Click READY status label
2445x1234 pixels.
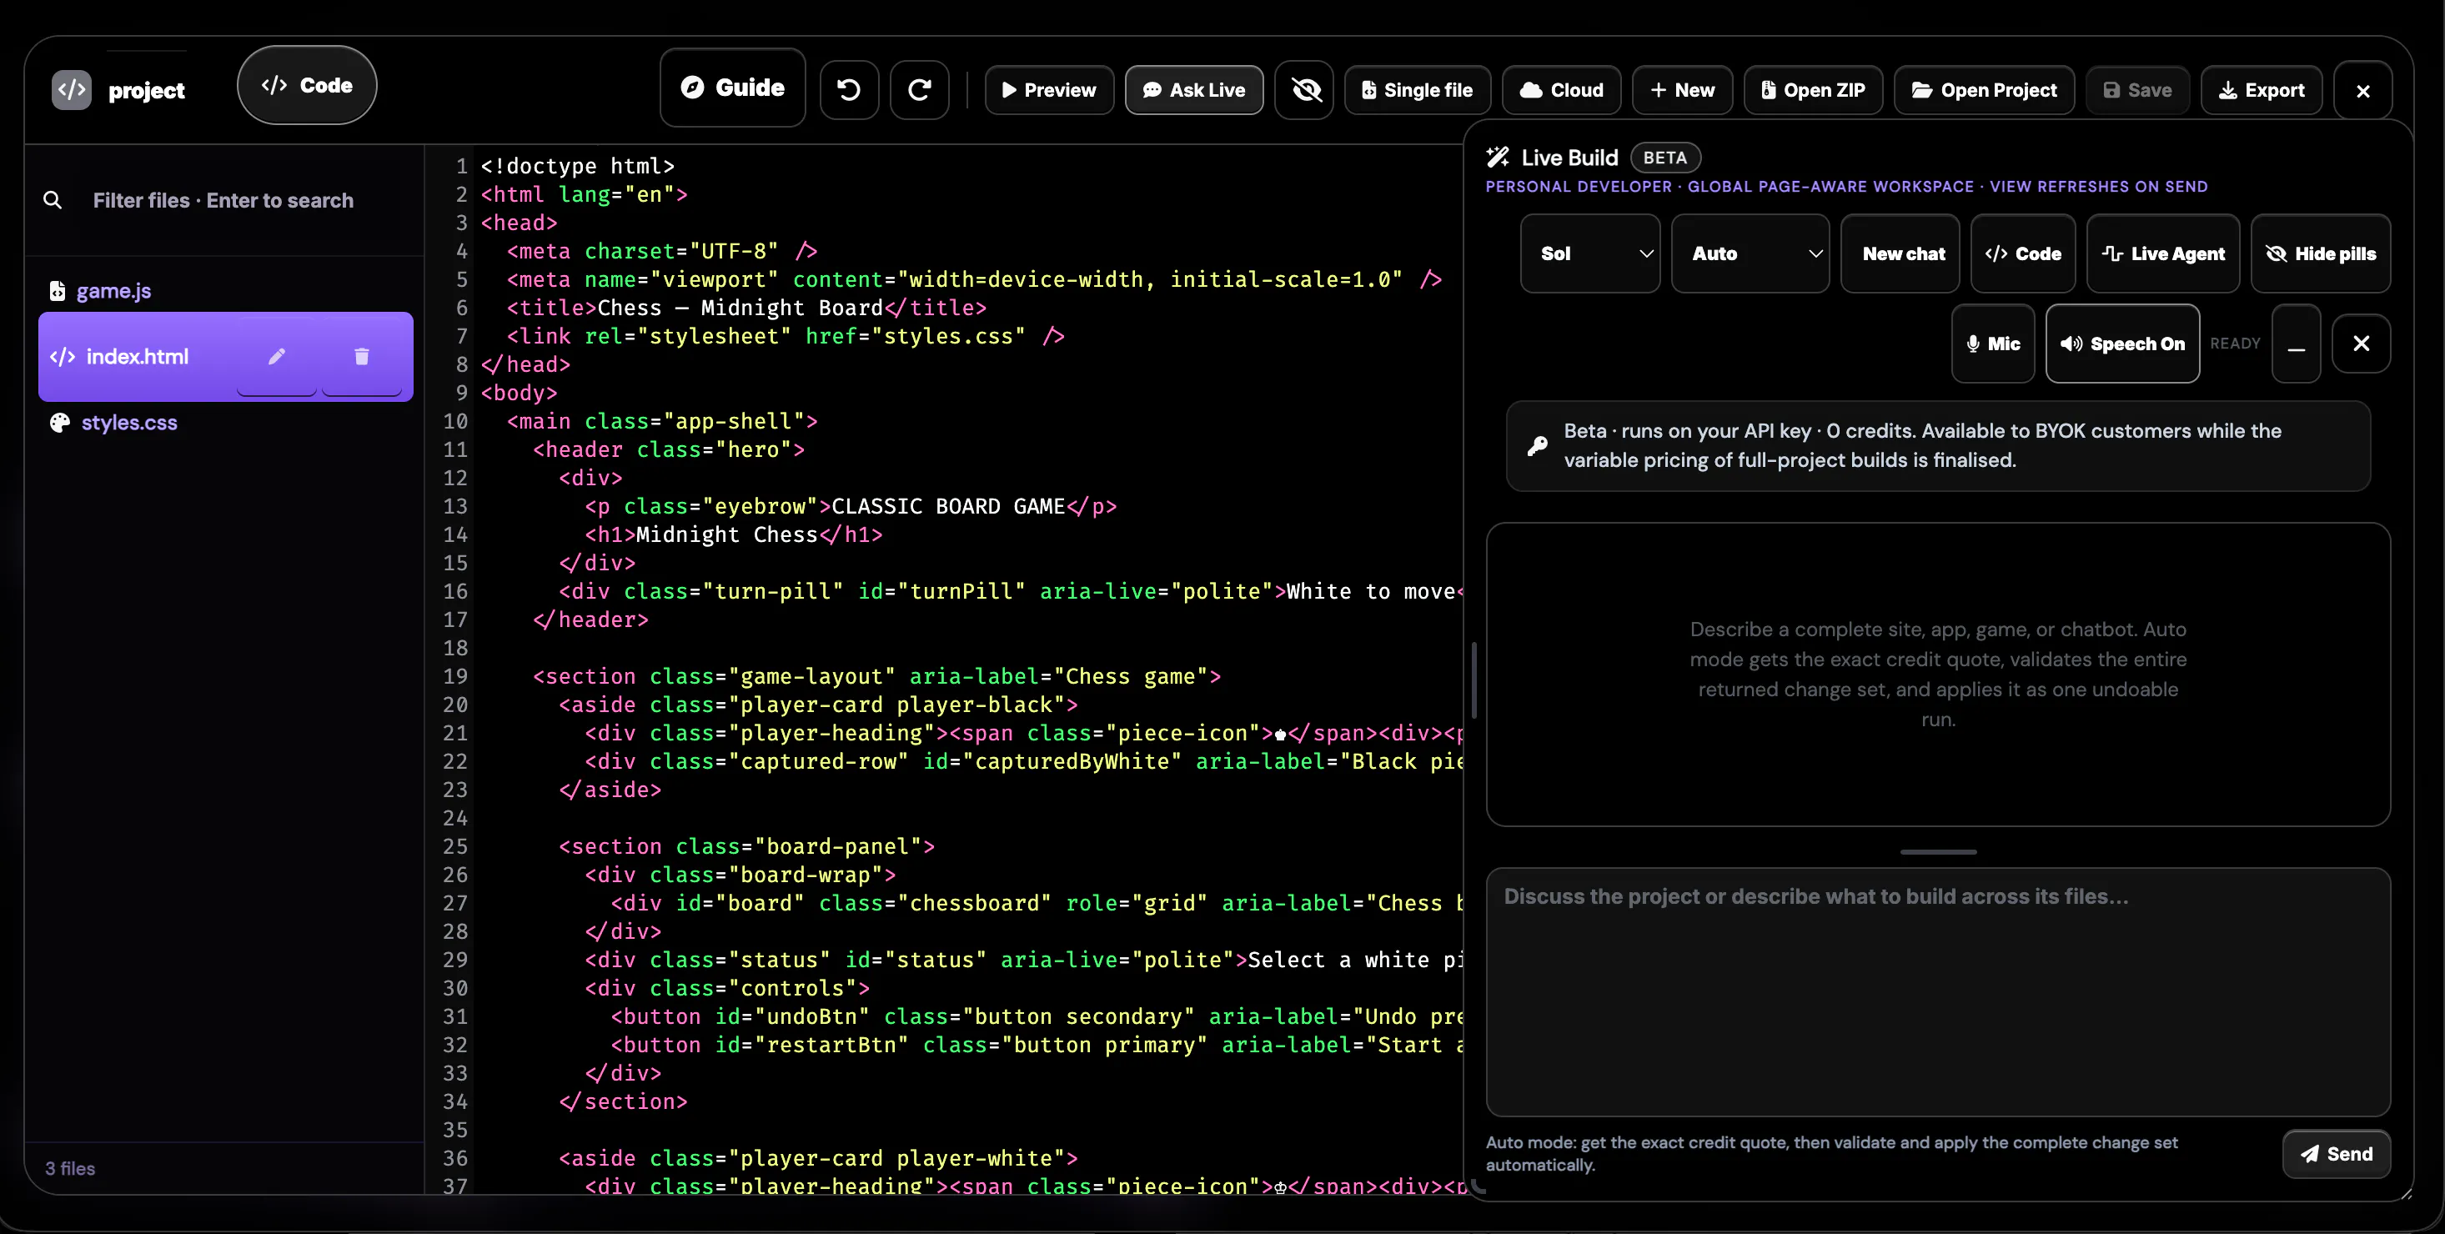coord(2235,344)
